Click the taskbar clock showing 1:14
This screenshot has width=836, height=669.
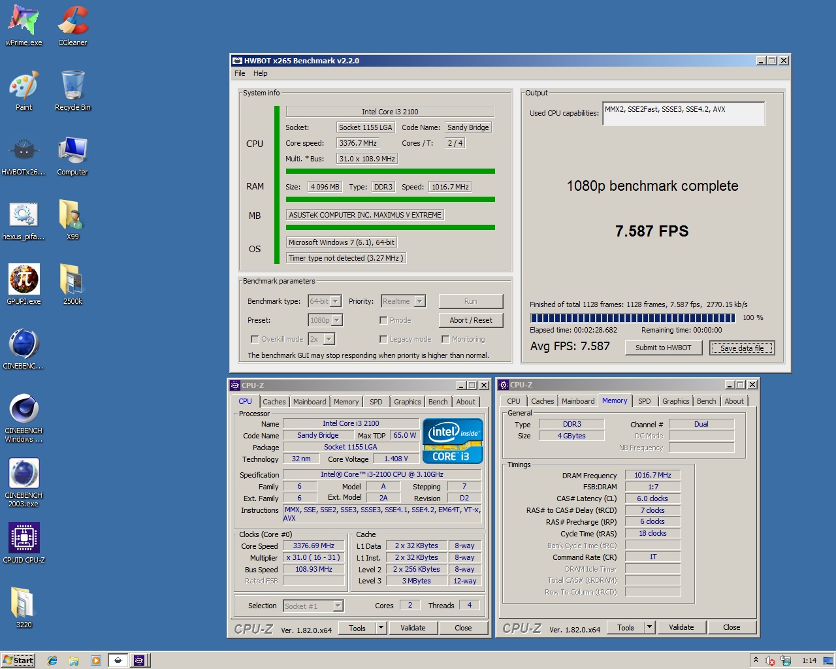[x=809, y=661]
